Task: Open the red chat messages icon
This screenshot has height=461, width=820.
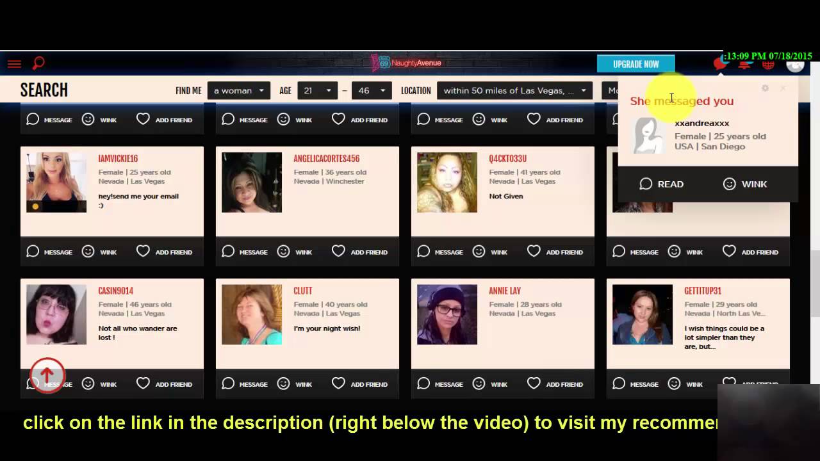Action: 721,63
